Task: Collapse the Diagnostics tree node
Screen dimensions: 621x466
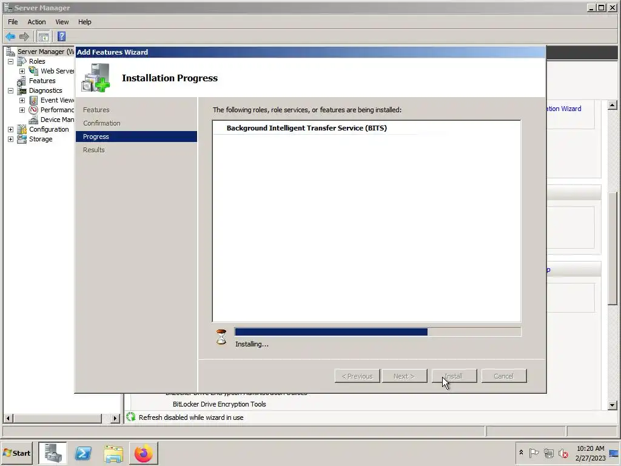Action: (x=11, y=91)
